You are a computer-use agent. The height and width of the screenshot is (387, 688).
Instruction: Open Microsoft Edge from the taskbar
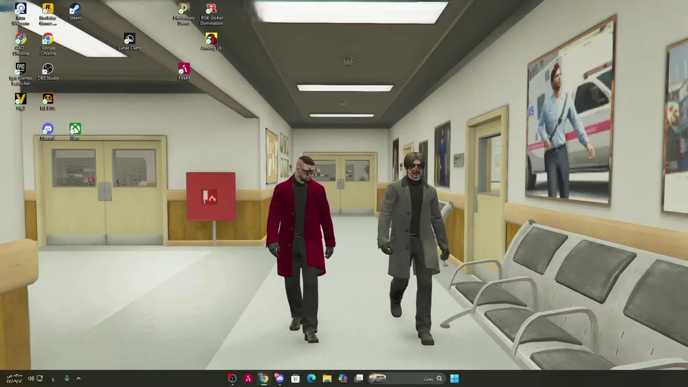pyautogui.click(x=311, y=378)
